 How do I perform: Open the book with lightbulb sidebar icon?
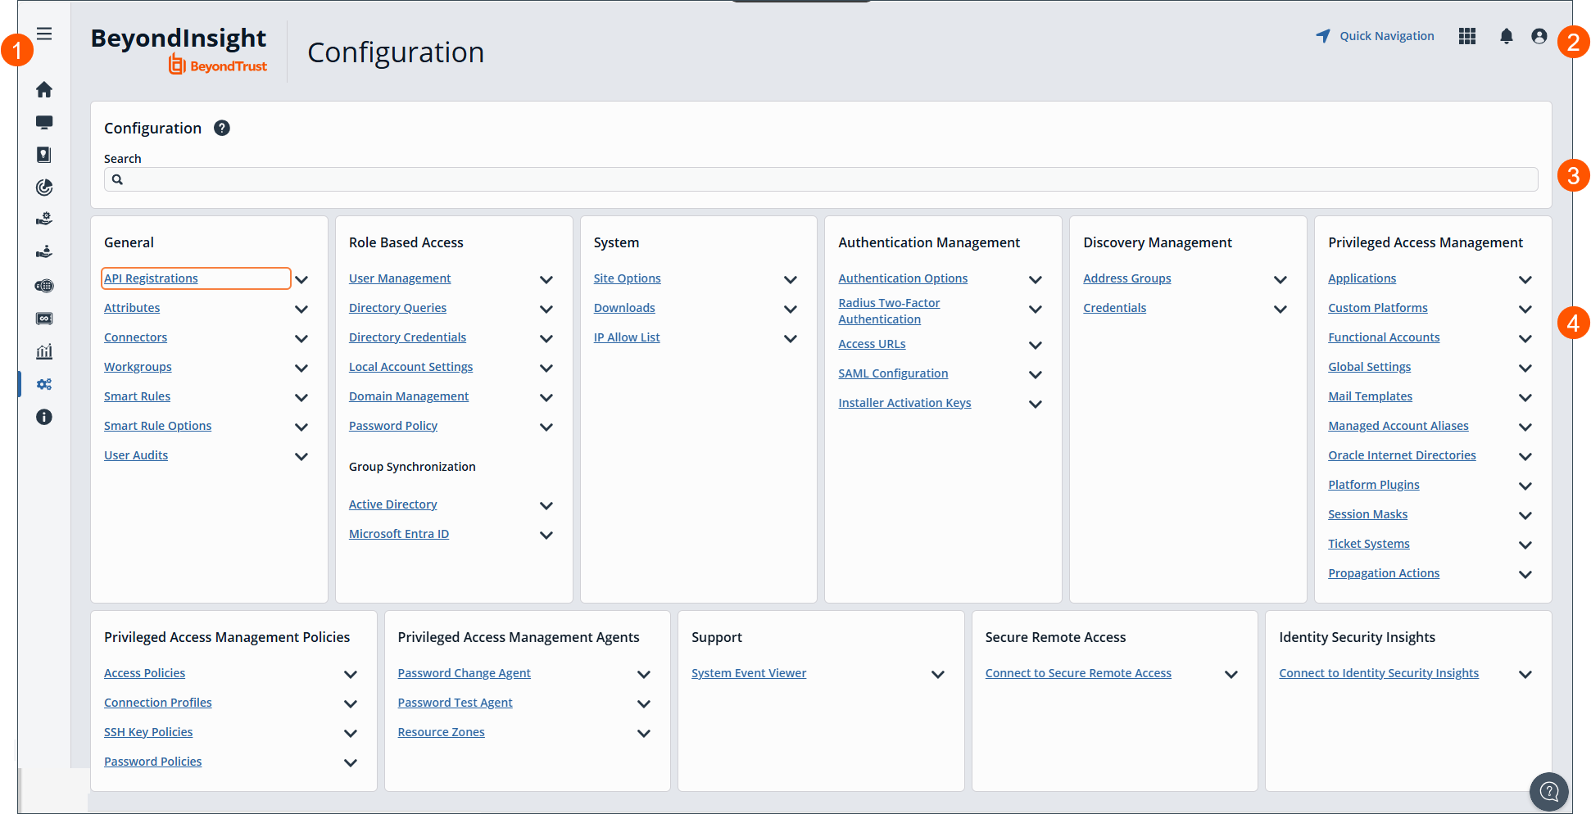[x=44, y=155]
